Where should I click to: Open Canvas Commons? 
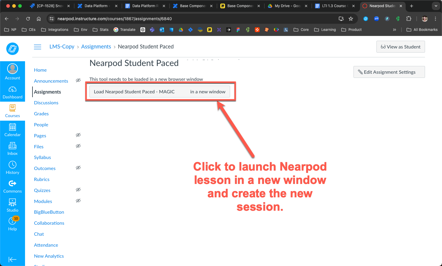point(13,187)
